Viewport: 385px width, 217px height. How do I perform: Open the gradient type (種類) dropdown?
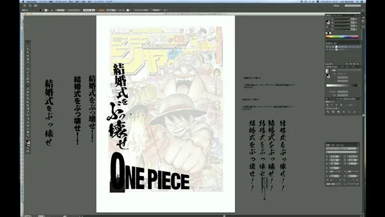coord(349,70)
